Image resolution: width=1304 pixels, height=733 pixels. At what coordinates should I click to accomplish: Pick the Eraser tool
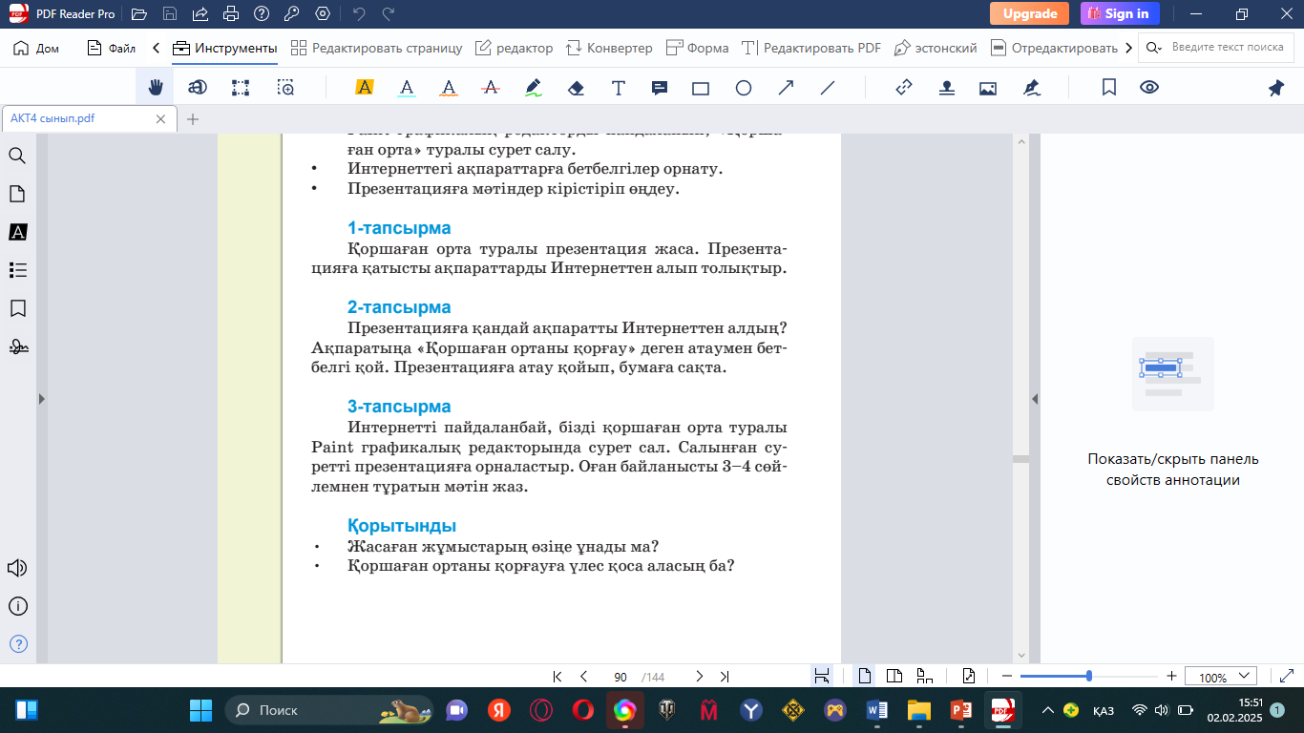[575, 88]
